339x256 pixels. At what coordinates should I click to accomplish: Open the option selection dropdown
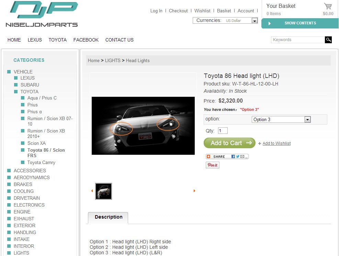click(307, 119)
